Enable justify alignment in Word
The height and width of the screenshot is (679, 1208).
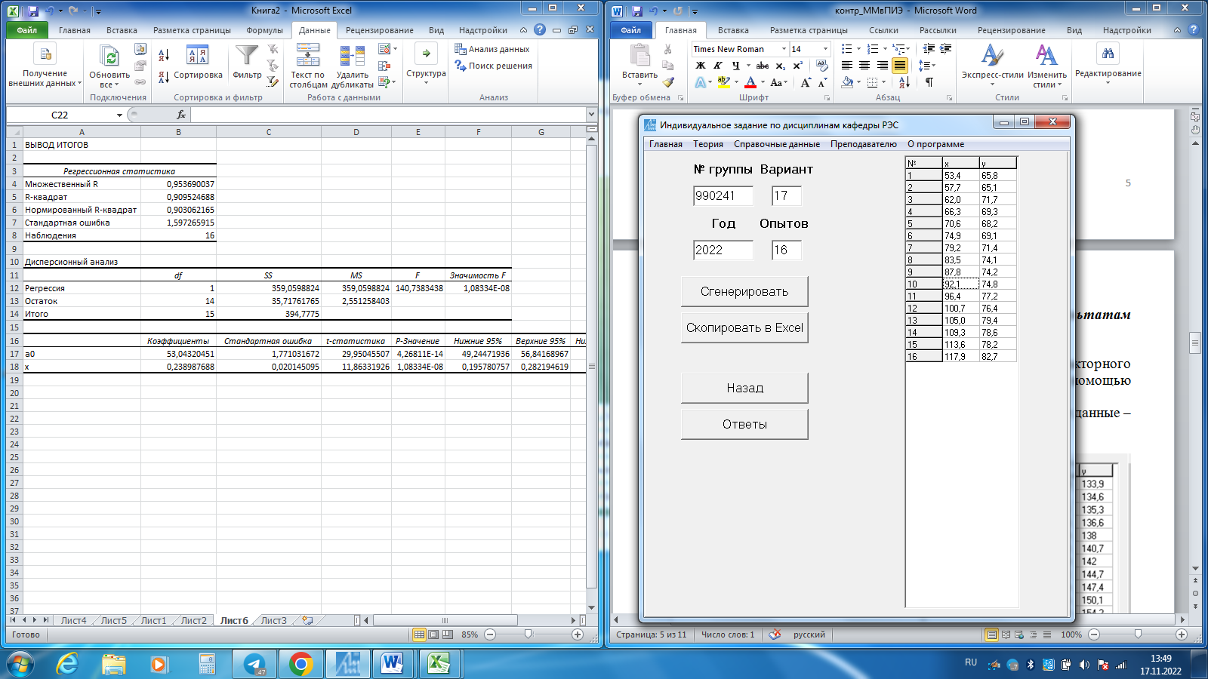tap(900, 66)
